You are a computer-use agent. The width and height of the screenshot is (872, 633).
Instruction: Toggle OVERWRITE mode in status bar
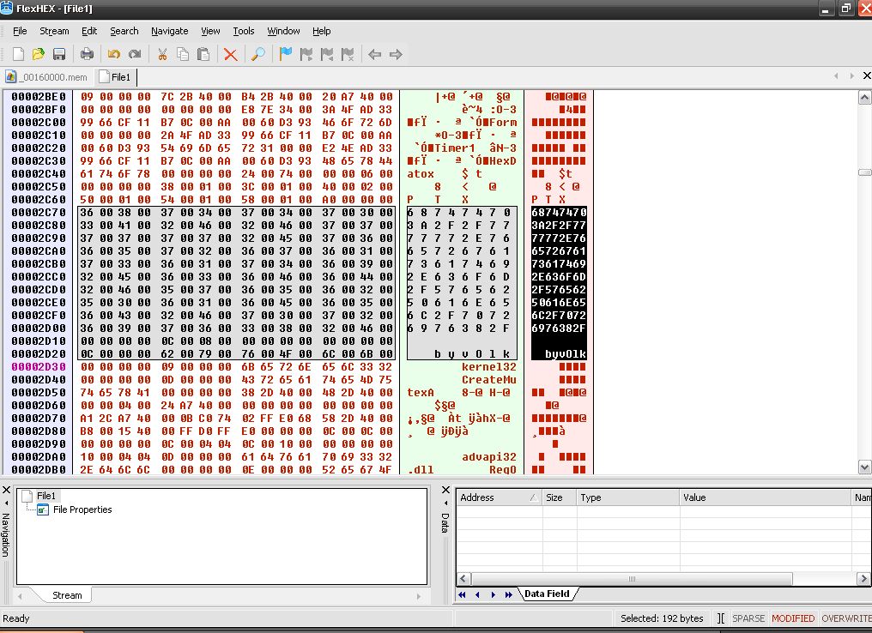(x=846, y=618)
